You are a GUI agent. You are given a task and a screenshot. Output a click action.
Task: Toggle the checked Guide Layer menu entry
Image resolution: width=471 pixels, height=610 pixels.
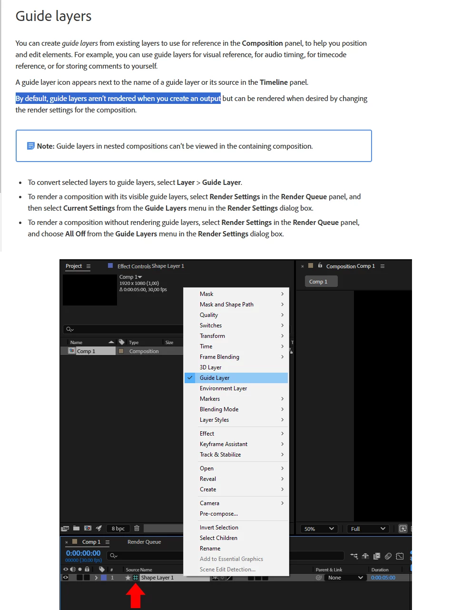236,378
